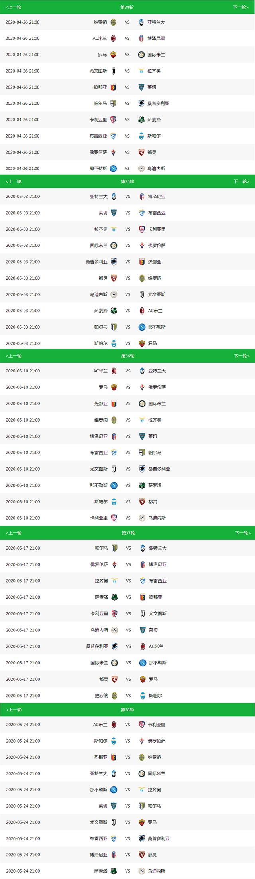Click Roma crest in round 36
The height and width of the screenshot is (879, 255).
[x=114, y=387]
